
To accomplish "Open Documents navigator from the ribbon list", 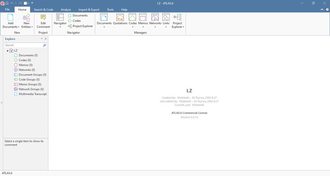I will [x=78, y=15].
